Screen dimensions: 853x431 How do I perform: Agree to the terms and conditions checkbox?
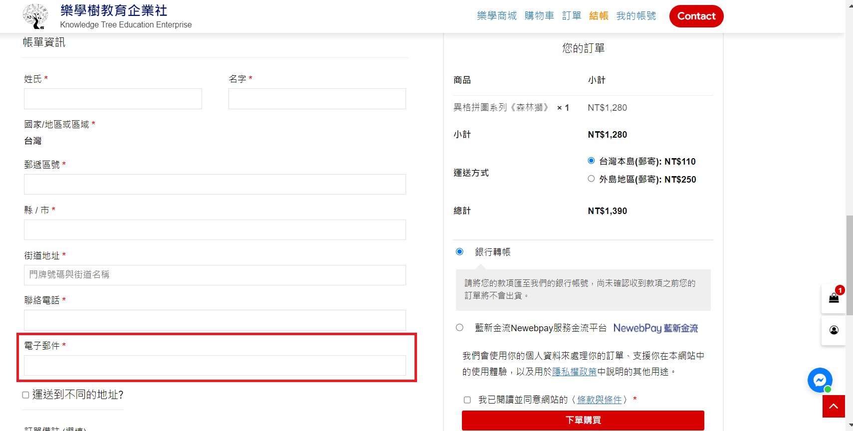click(x=467, y=400)
